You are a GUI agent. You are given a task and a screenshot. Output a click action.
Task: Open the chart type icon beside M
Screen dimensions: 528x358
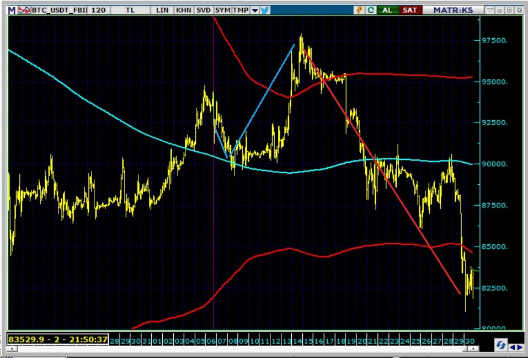tap(23, 10)
